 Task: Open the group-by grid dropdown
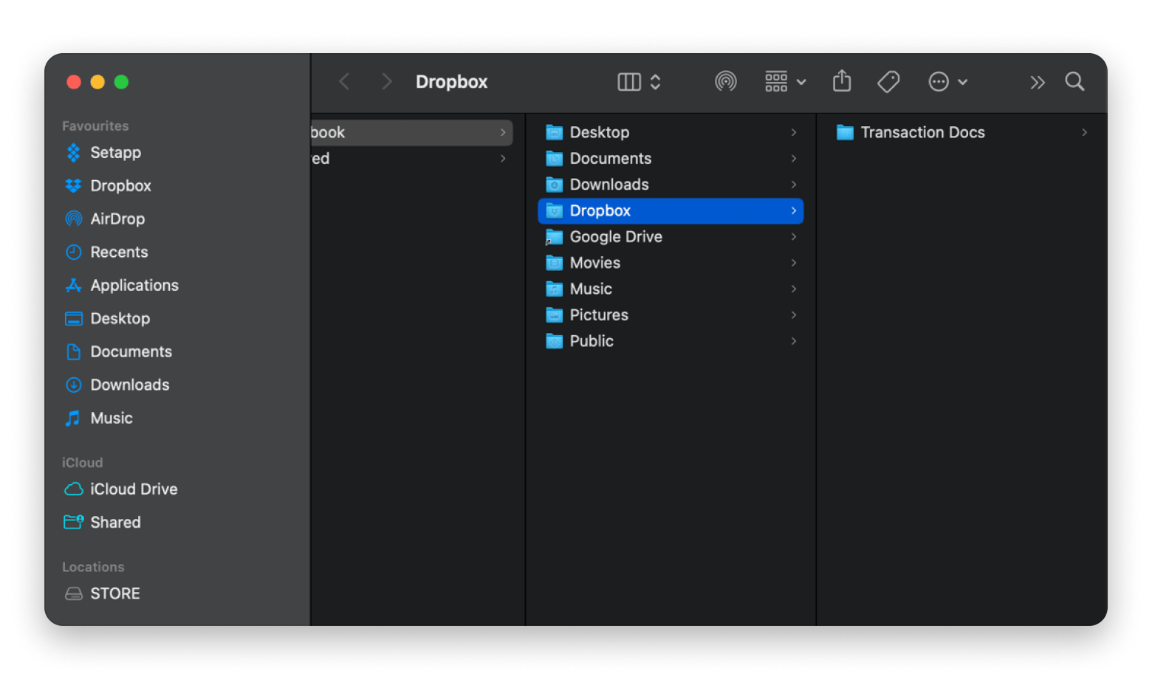(784, 81)
